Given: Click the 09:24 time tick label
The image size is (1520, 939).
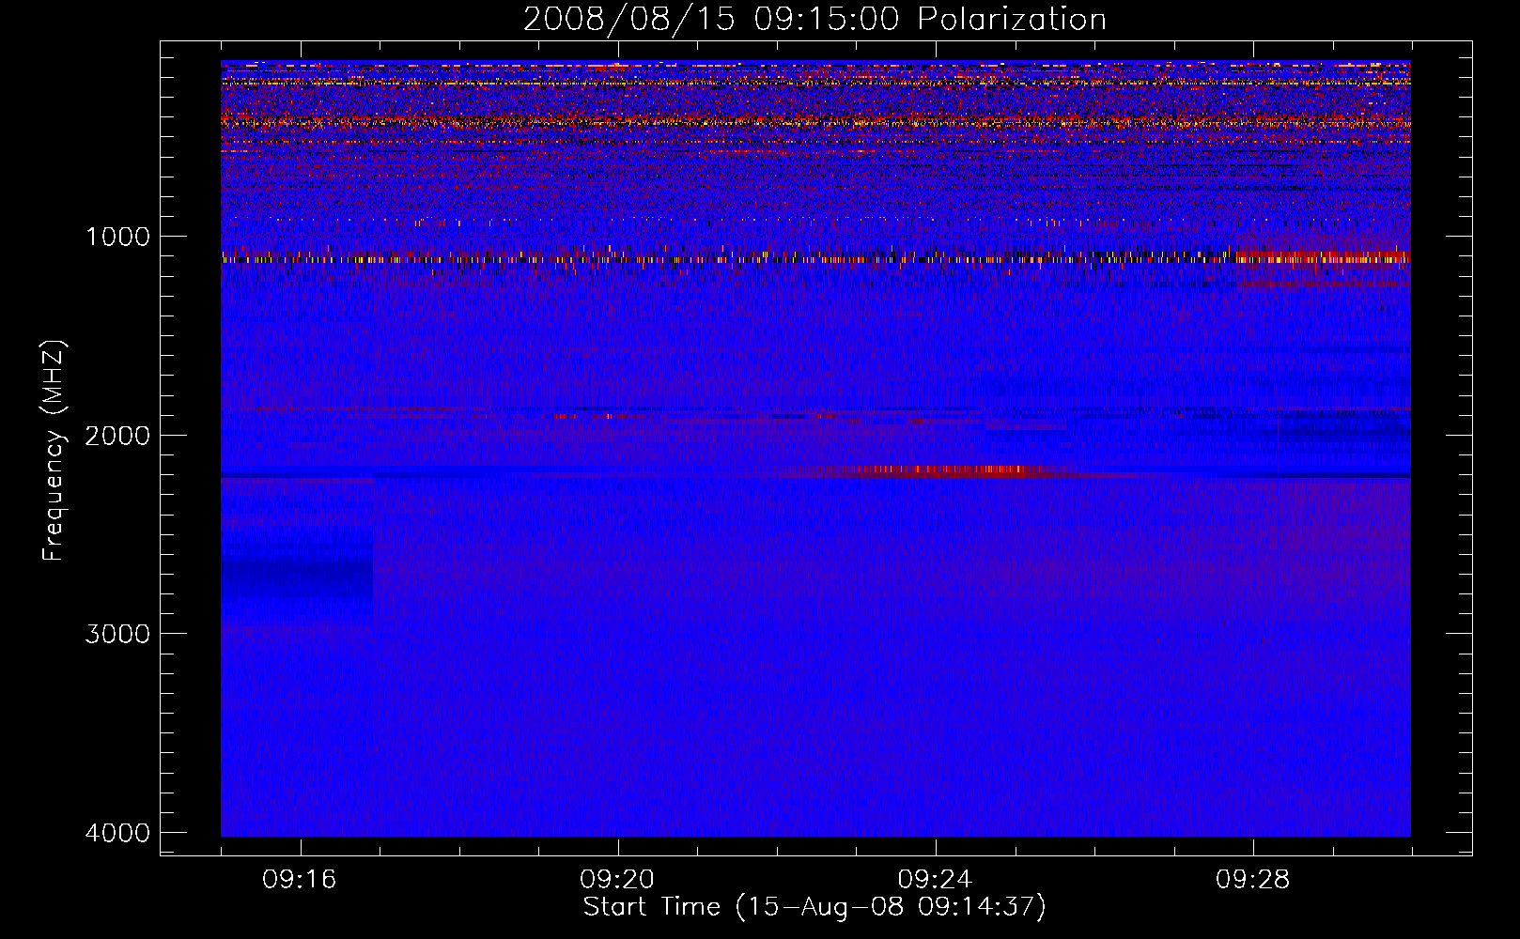Looking at the screenshot, I should [x=935, y=879].
